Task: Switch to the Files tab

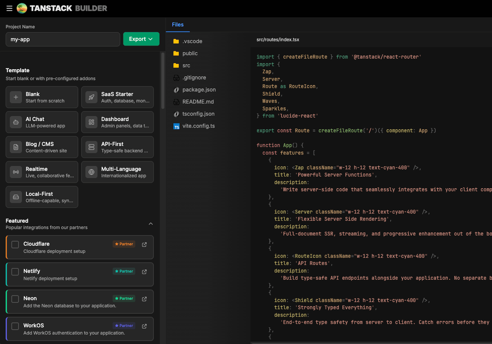Action: pyautogui.click(x=178, y=25)
